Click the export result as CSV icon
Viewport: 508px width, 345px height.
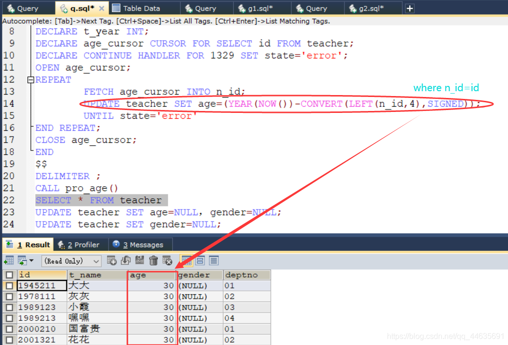point(9,261)
